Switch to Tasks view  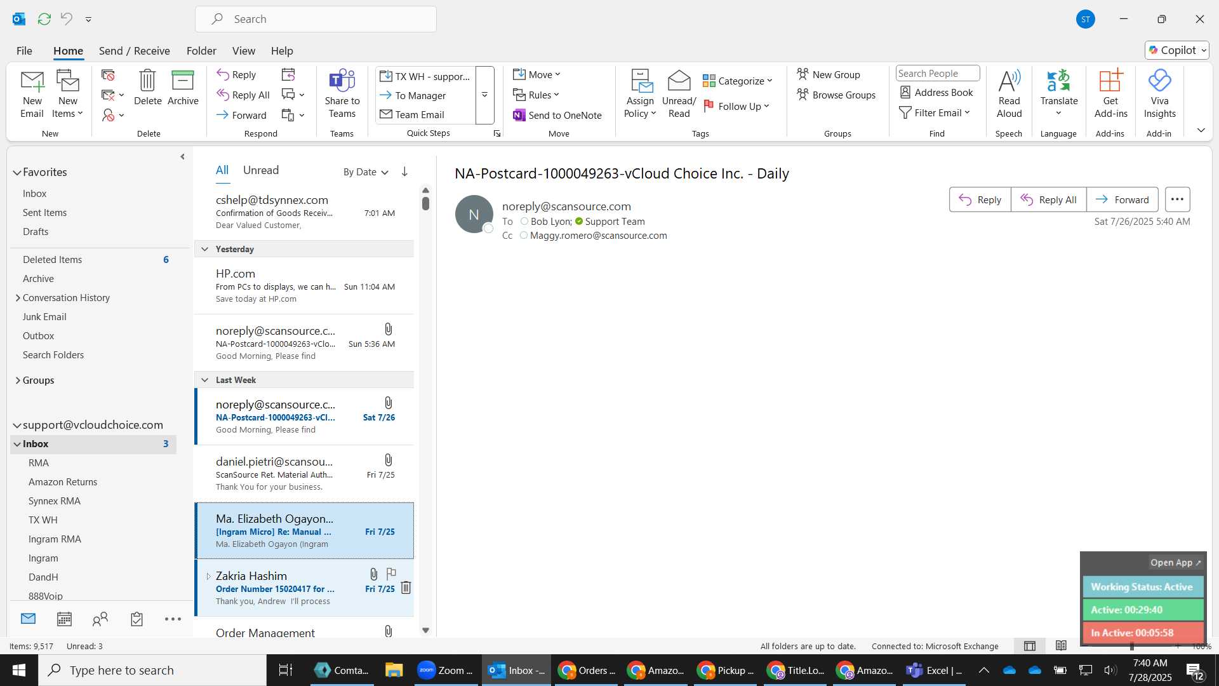137,619
